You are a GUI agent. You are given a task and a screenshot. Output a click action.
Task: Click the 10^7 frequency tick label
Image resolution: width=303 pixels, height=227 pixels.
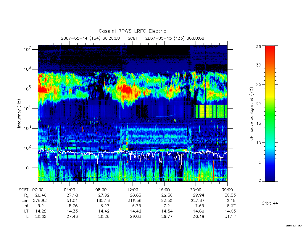coord(28,49)
